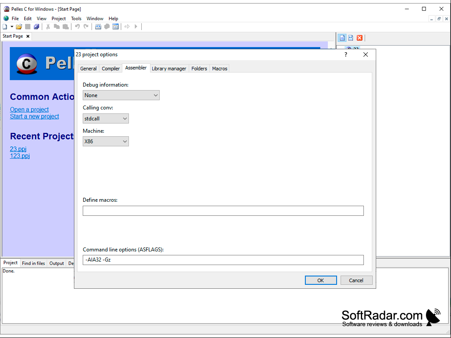Open the Edit menu
451x338 pixels.
click(28, 18)
